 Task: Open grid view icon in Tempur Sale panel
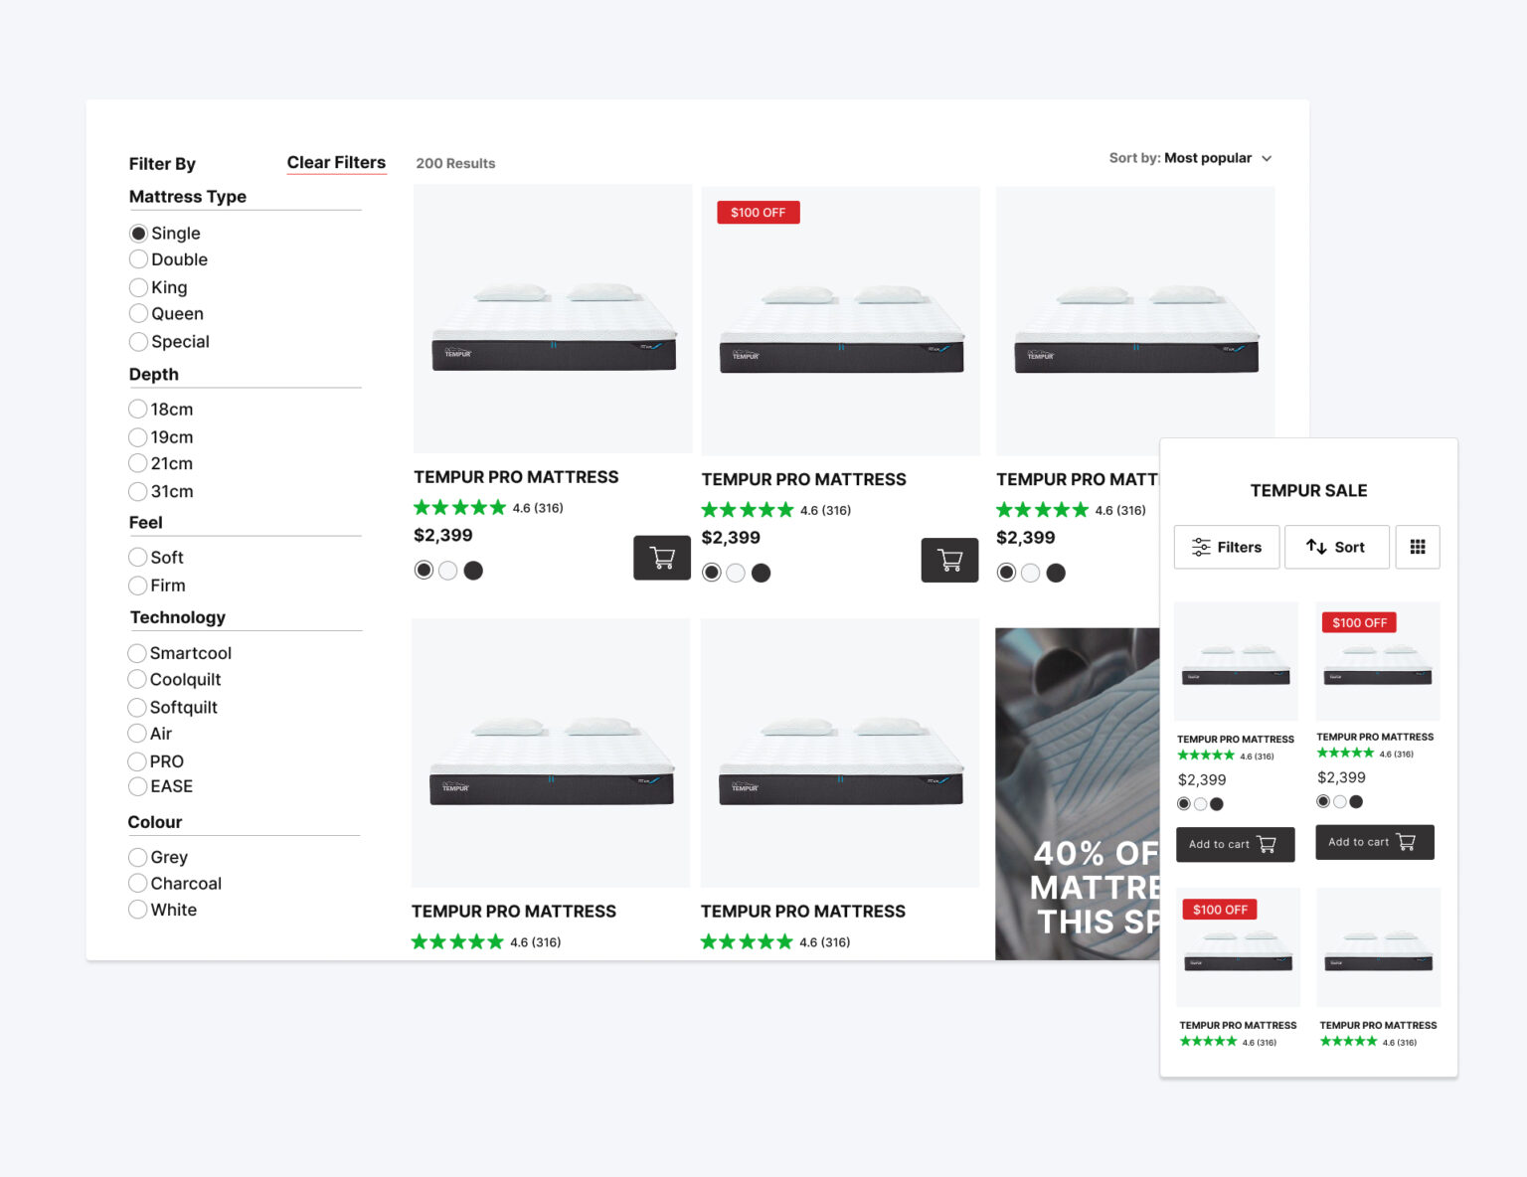coord(1417,547)
